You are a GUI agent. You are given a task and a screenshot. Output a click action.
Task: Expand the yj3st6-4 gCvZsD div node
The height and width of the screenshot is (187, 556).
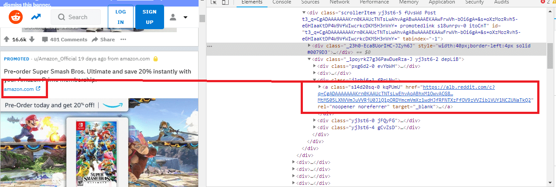pos(315,127)
